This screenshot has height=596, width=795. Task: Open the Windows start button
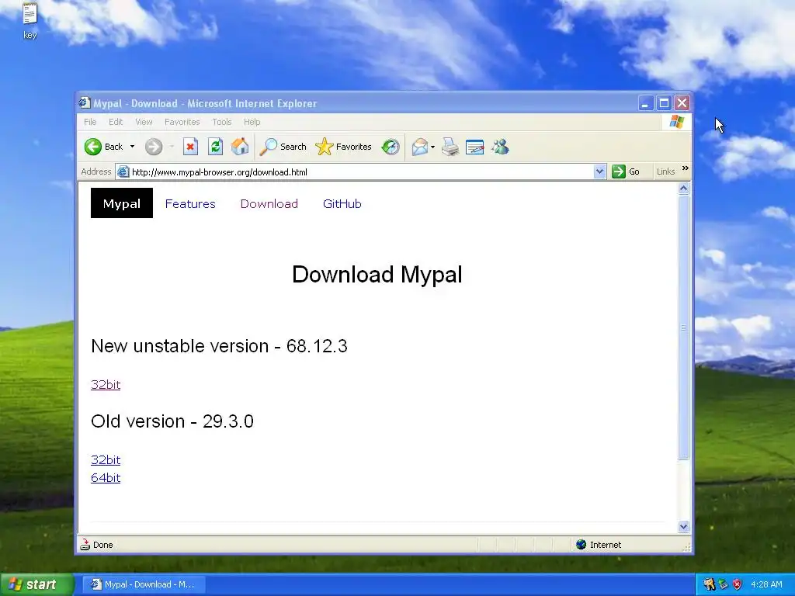[x=36, y=584]
